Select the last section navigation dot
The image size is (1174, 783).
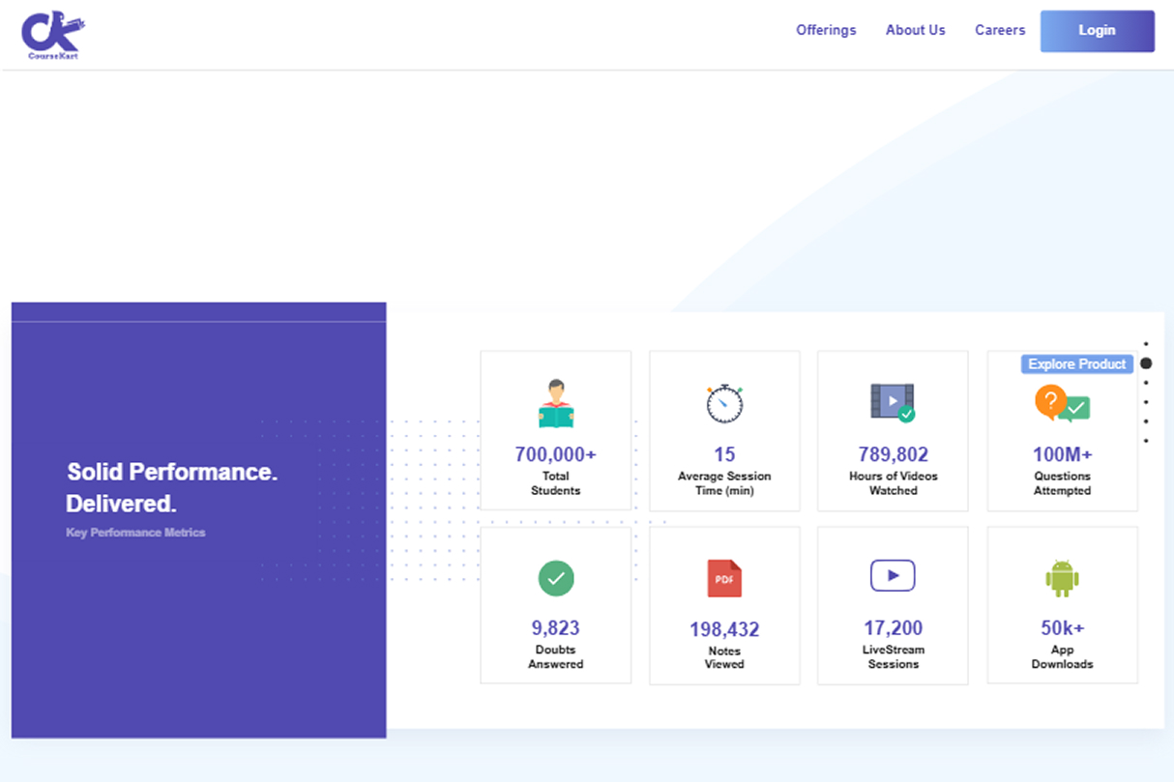(x=1146, y=441)
